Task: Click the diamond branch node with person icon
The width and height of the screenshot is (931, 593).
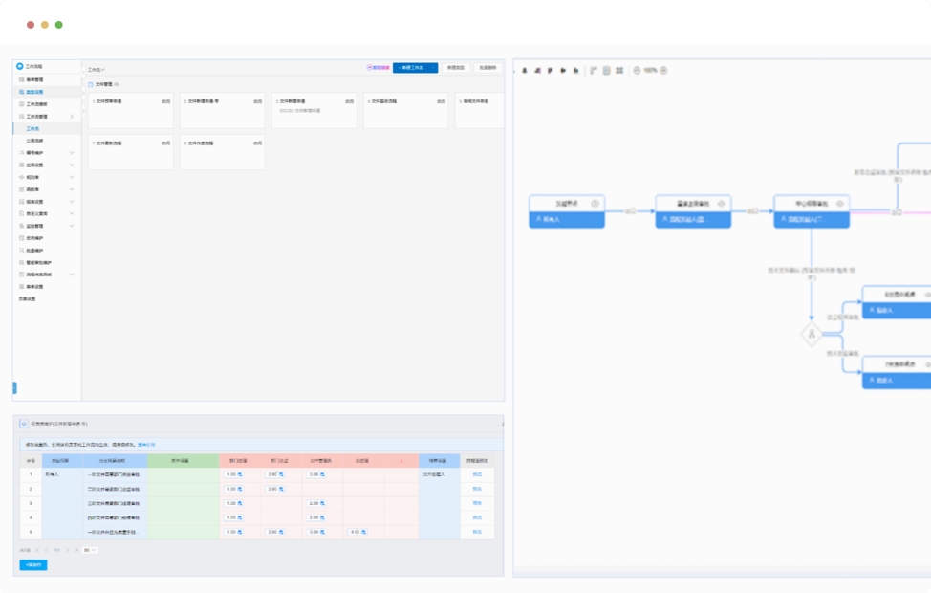Action: click(811, 334)
